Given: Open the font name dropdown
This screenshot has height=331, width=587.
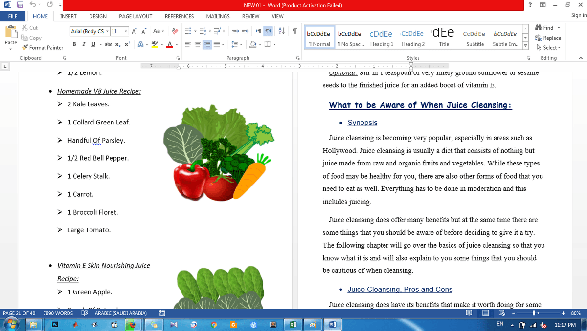Looking at the screenshot, I should [x=106, y=31].
